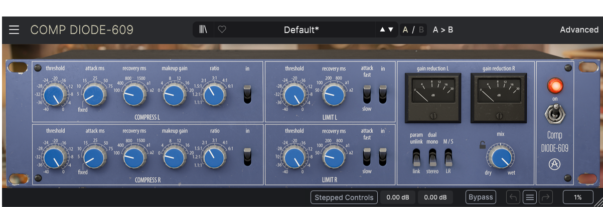603x207 pixels.
Task: Adjust the COMPRESS R makeup gain knob
Action: [174, 157]
